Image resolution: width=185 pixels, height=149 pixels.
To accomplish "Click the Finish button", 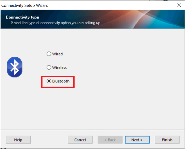I will click(167, 140).
